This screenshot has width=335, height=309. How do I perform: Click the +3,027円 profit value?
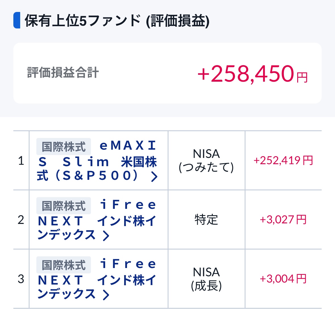coord(283,220)
